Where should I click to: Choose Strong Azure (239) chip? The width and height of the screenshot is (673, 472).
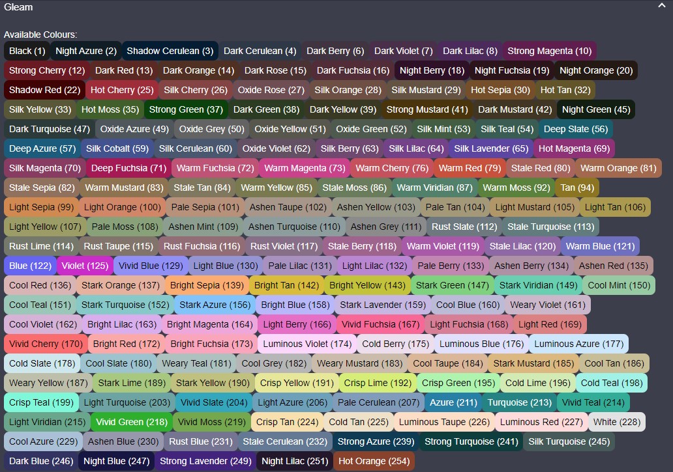pos(376,441)
